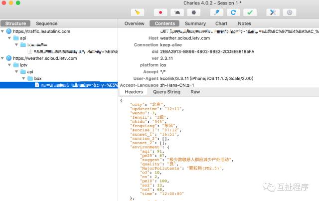Image resolution: width=319 pixels, height=201 pixels.
Task: Click the "time": "12:00:00" JSON line
Action: coord(162,194)
